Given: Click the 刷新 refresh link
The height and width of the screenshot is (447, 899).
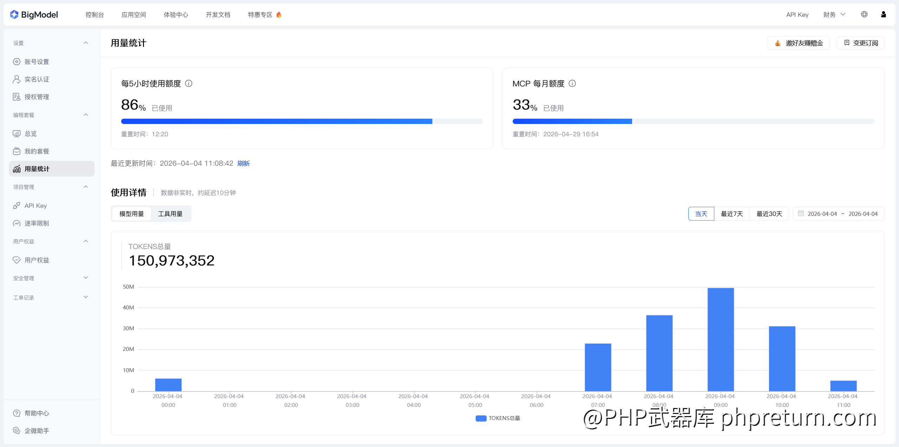Looking at the screenshot, I should (243, 163).
